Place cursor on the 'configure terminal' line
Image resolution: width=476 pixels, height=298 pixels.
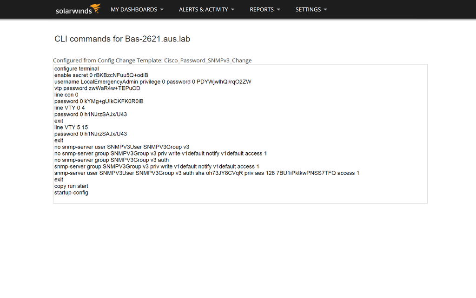tap(76, 69)
